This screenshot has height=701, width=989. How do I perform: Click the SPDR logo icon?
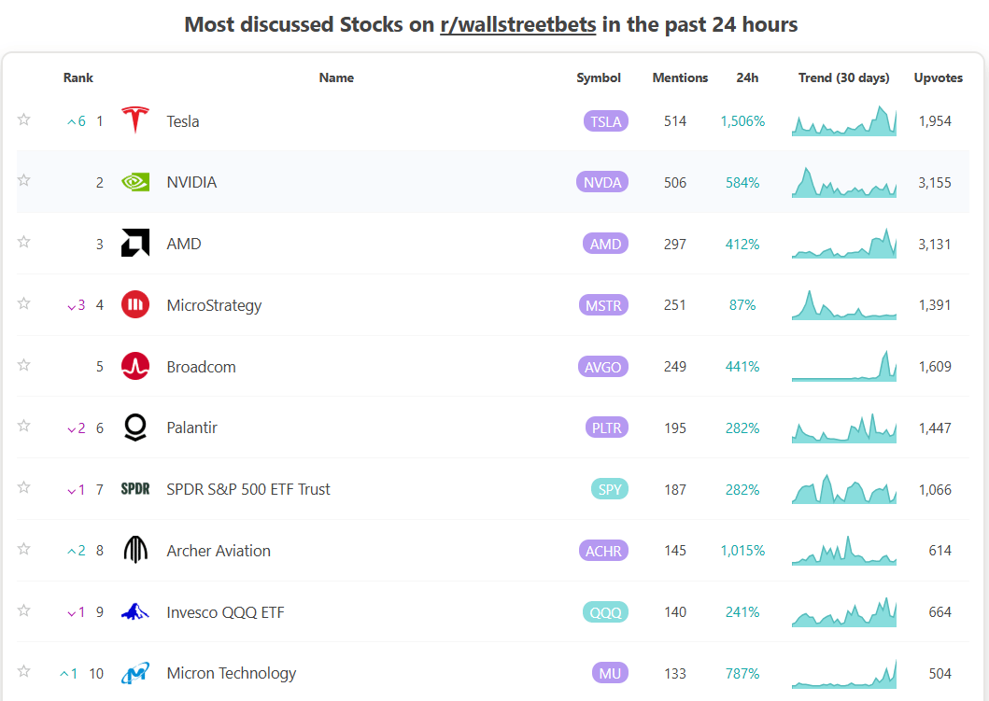pyautogui.click(x=135, y=488)
